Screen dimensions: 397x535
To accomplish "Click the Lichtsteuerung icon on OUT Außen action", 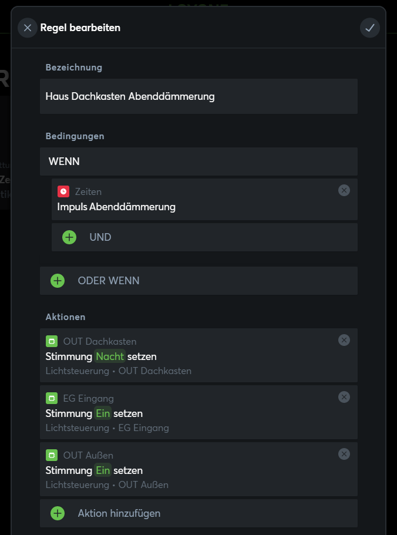I will point(52,454).
